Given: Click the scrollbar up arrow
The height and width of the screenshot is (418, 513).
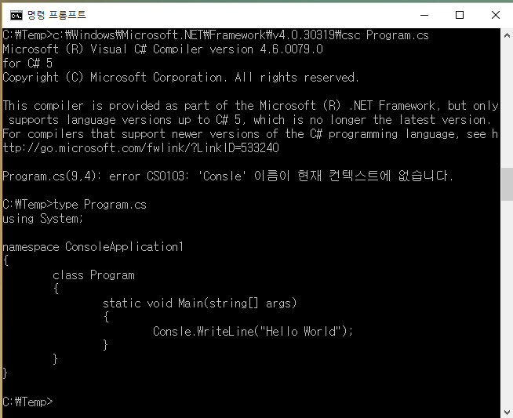Looking at the screenshot, I should point(506,36).
